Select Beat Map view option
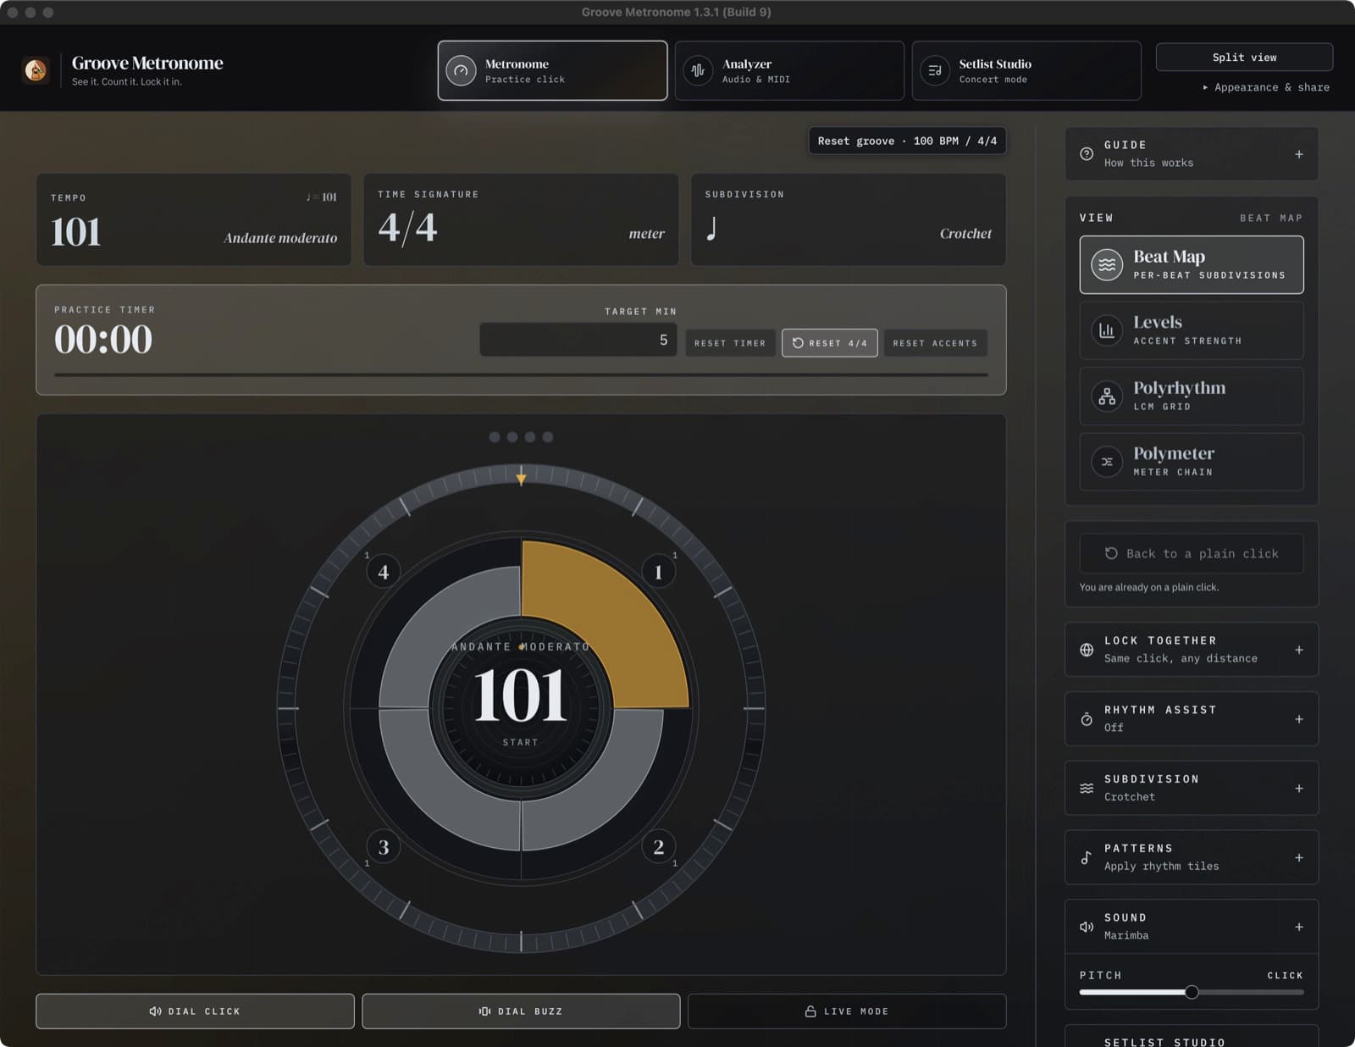Screen dimensions: 1355x1047 (x=1192, y=265)
